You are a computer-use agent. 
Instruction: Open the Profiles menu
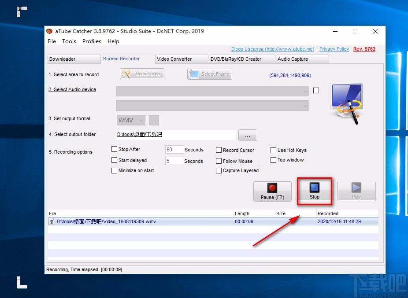click(x=92, y=41)
